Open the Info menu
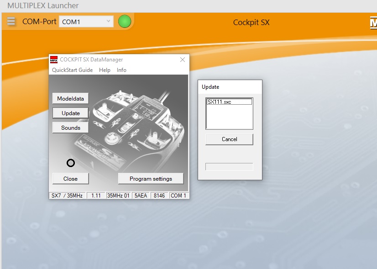Image resolution: width=377 pixels, height=269 pixels. pos(121,70)
